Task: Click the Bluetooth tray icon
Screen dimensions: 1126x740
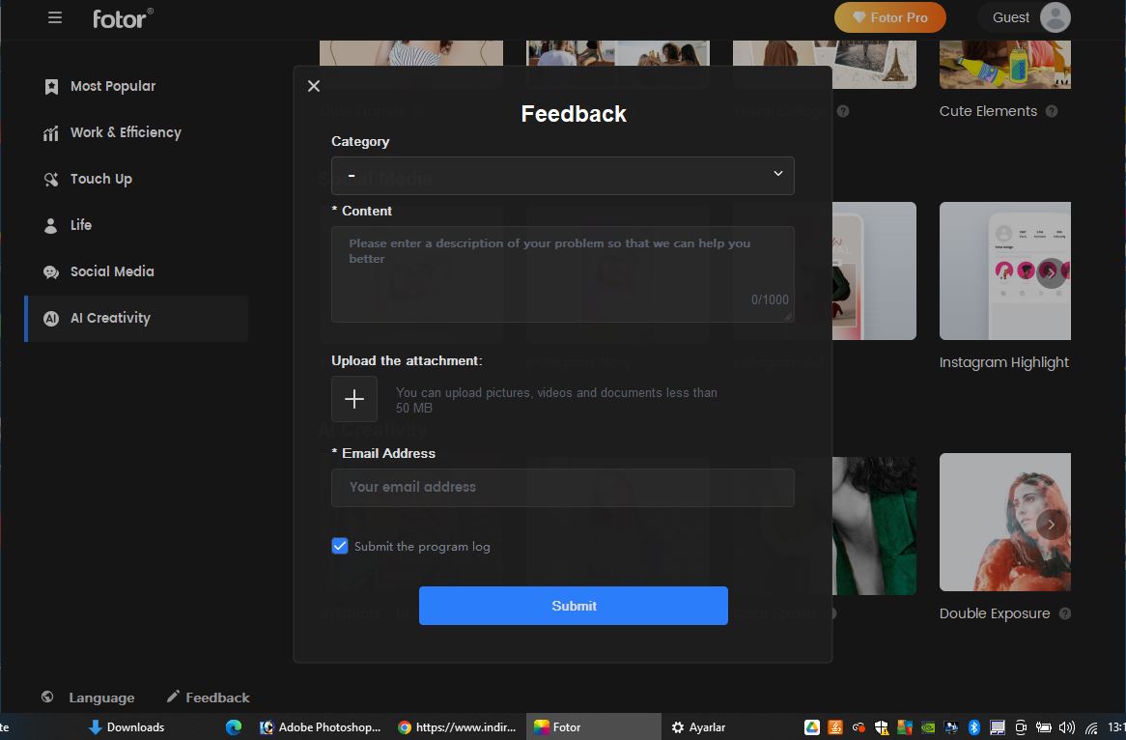Action: pyautogui.click(x=973, y=727)
